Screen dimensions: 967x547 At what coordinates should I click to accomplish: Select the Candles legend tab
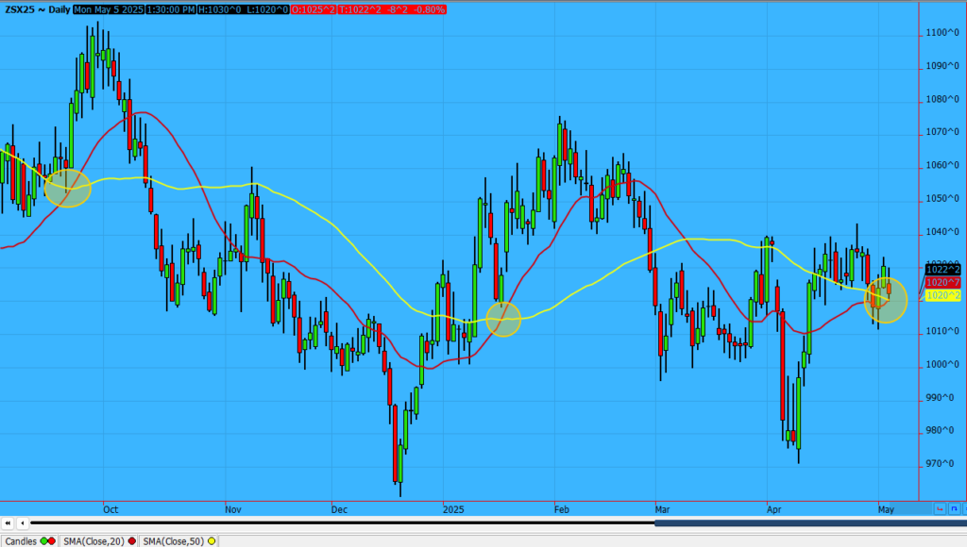(21, 540)
